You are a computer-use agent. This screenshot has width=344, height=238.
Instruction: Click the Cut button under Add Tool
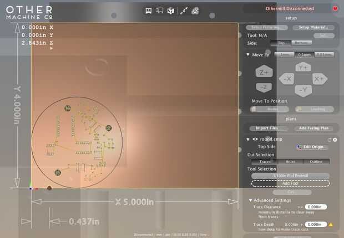tap(292, 192)
